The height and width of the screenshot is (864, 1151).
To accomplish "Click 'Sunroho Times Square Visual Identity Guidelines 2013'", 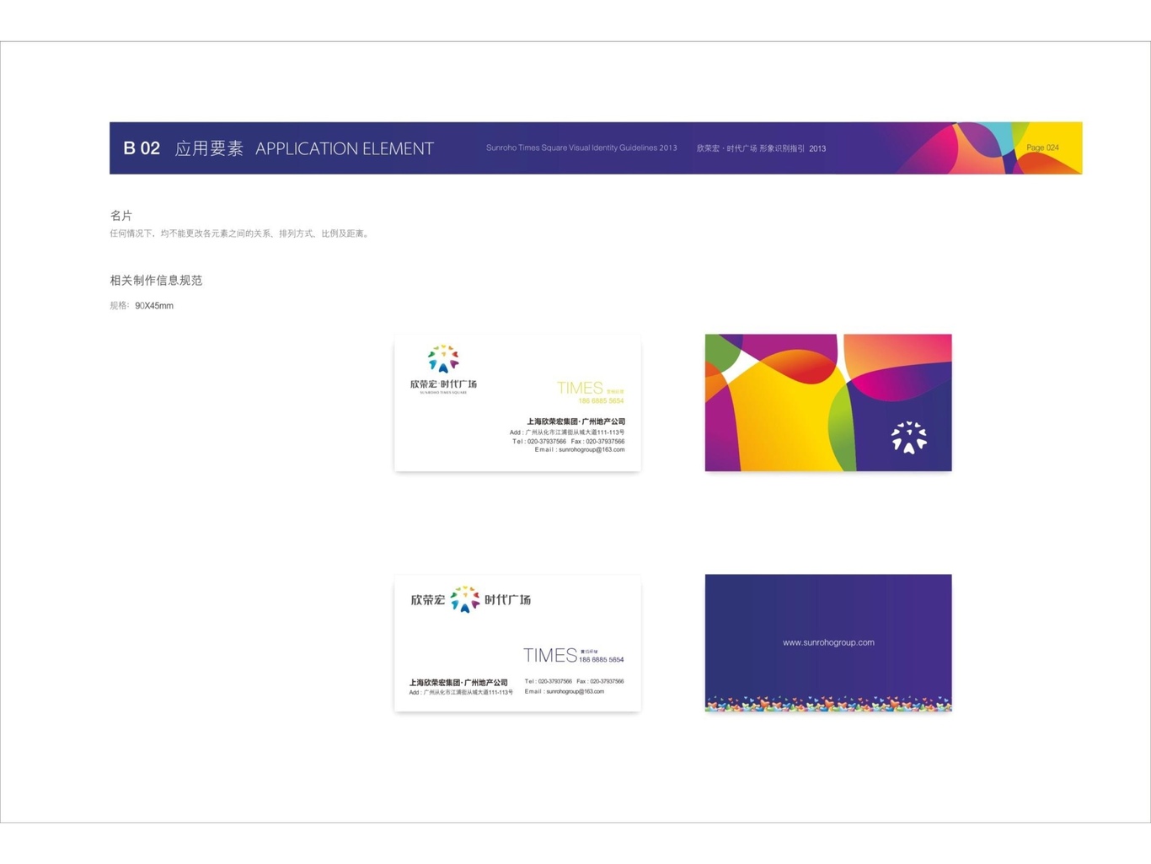I will [x=581, y=148].
